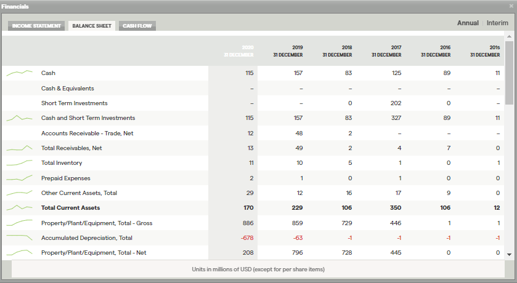
Task: Click the Cash & Equivalents row label
Action: tap(68, 88)
